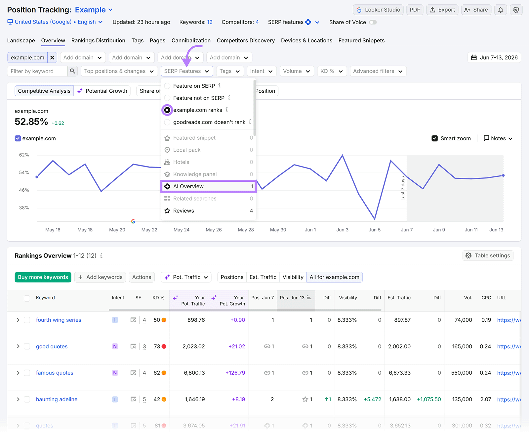Open the Cannibalization tab
Screen dimensions: 529x433
[x=191, y=40]
